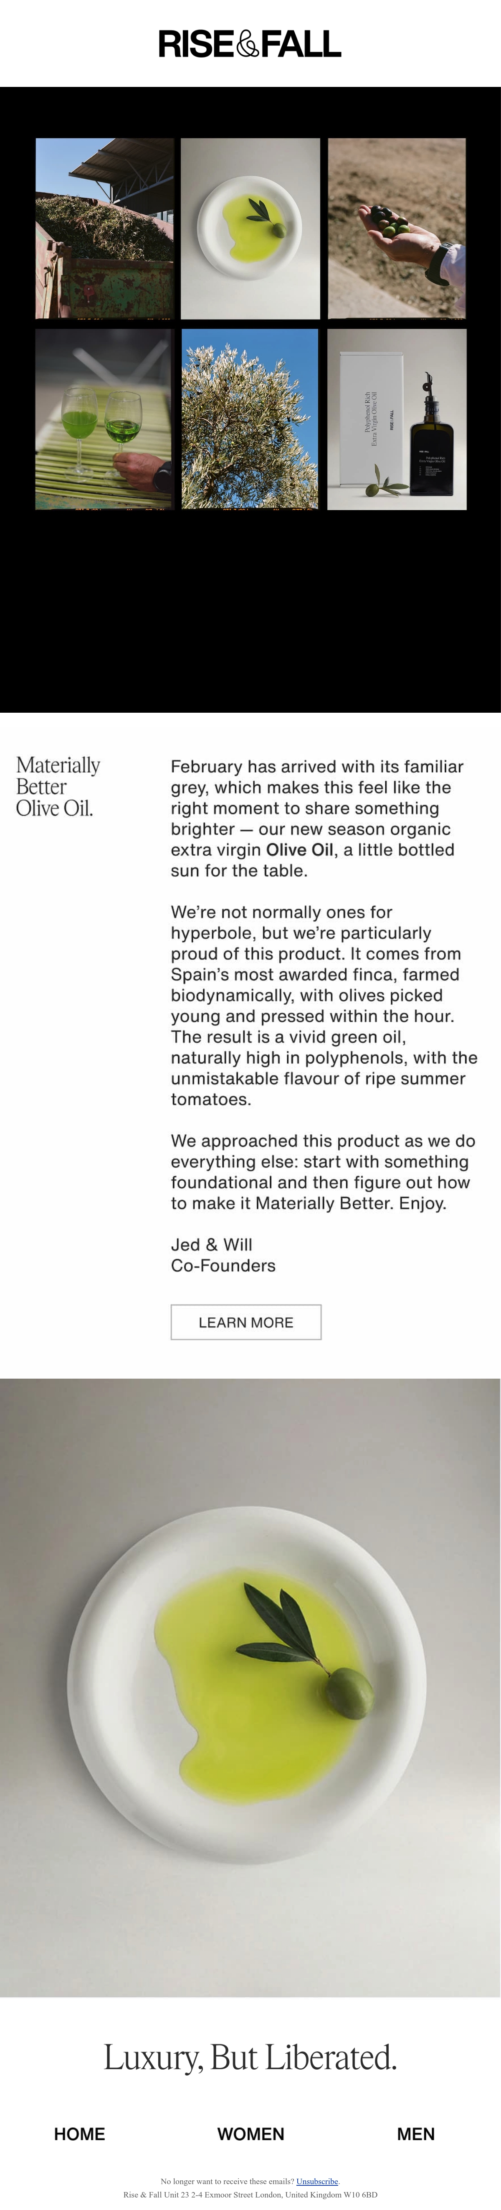Open the olive oil bottle product photo
The height and width of the screenshot is (2210, 501).
click(396, 419)
